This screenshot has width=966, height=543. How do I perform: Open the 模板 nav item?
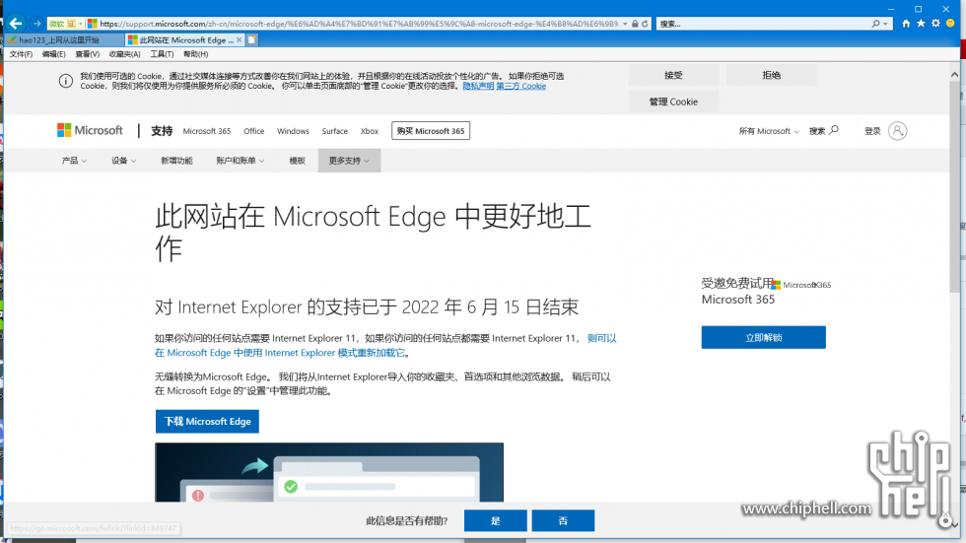click(297, 161)
